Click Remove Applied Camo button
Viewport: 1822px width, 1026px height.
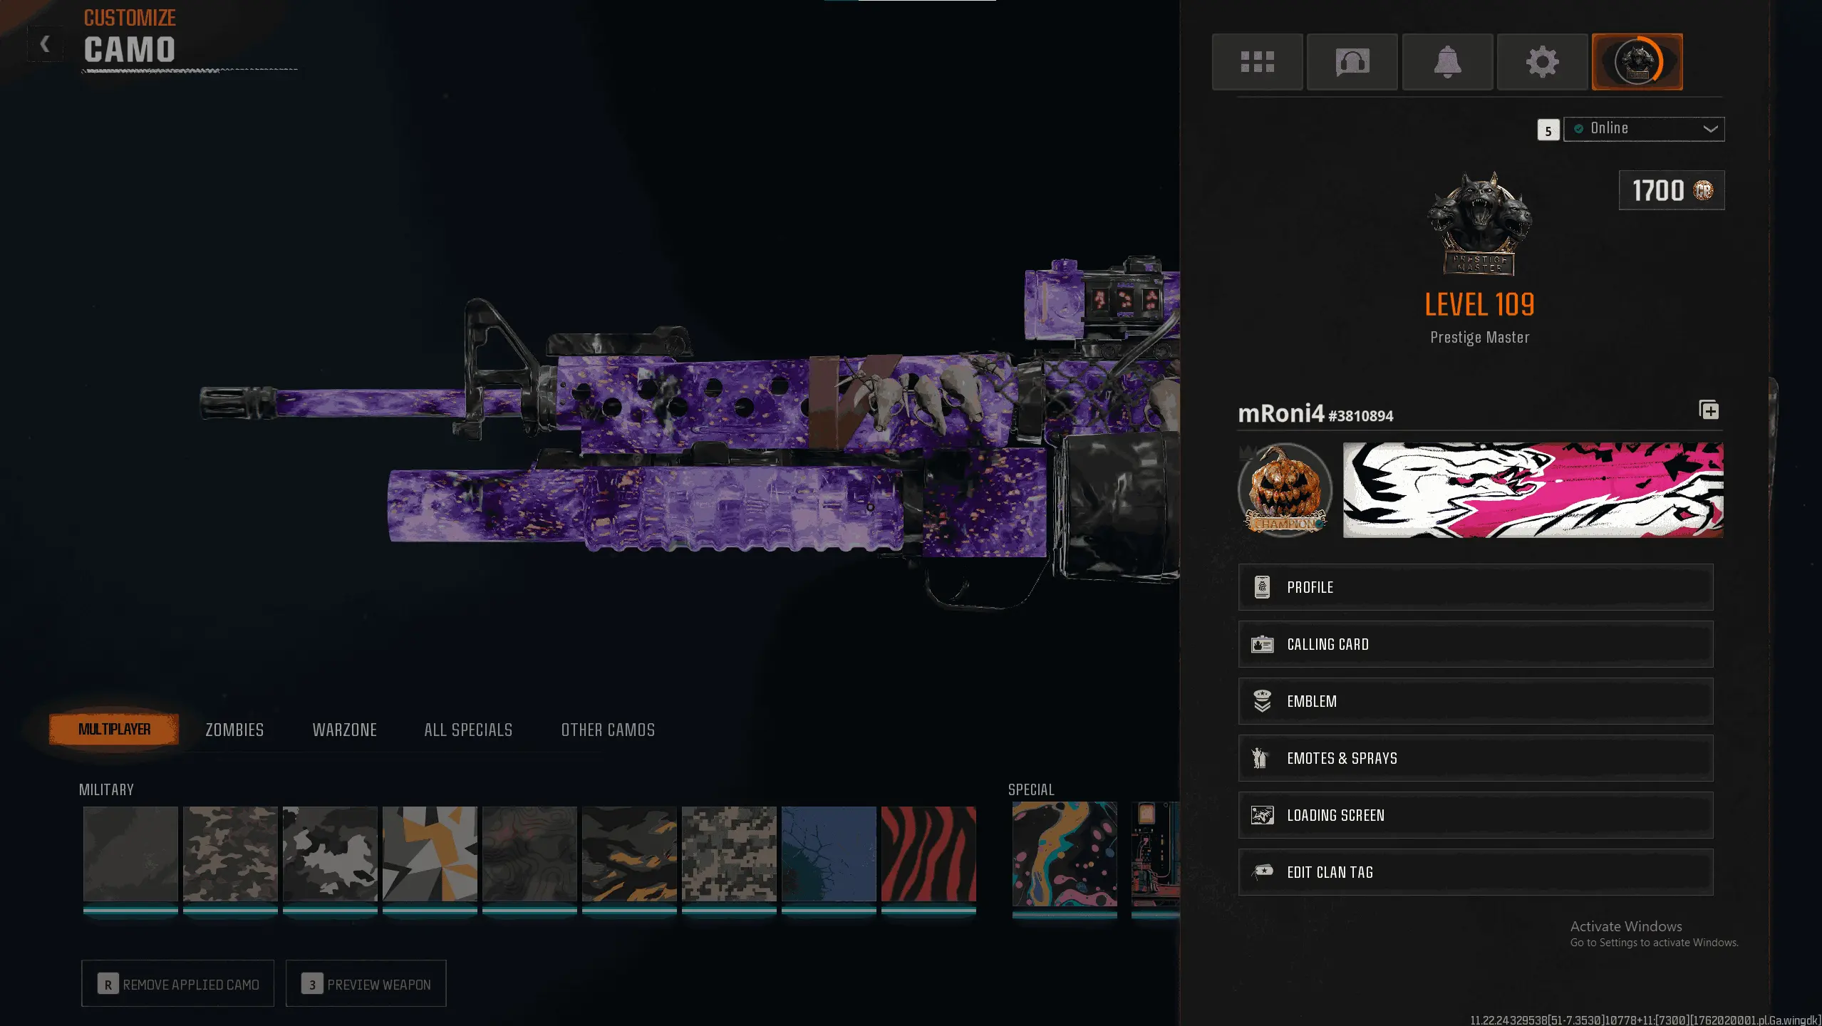177,984
